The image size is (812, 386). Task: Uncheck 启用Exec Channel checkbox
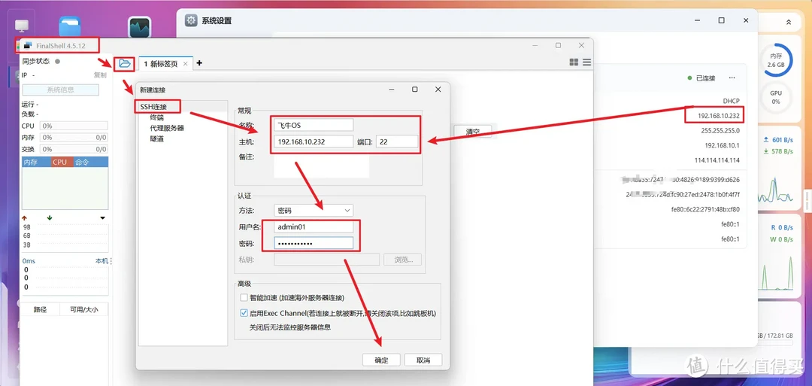[244, 314]
